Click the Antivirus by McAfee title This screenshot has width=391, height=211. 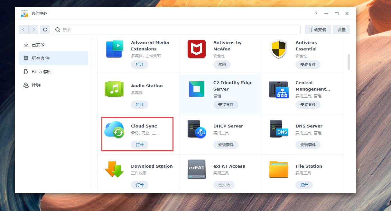228,46
